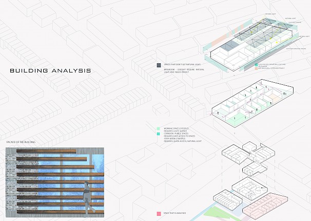Select the topmost wooden louver plank
311x221 pixels.
(x=46, y=151)
